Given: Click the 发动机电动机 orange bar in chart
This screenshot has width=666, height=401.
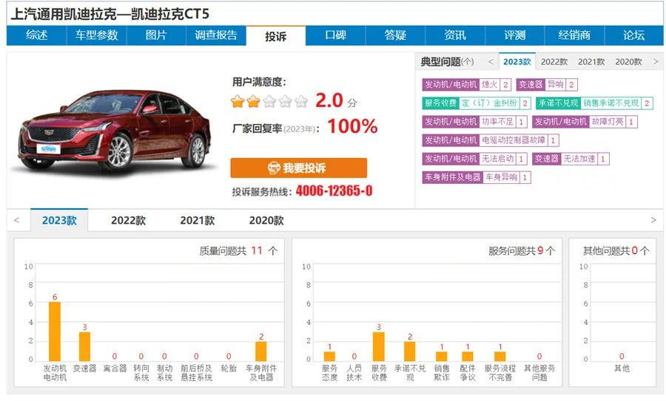Looking at the screenshot, I should [x=55, y=331].
